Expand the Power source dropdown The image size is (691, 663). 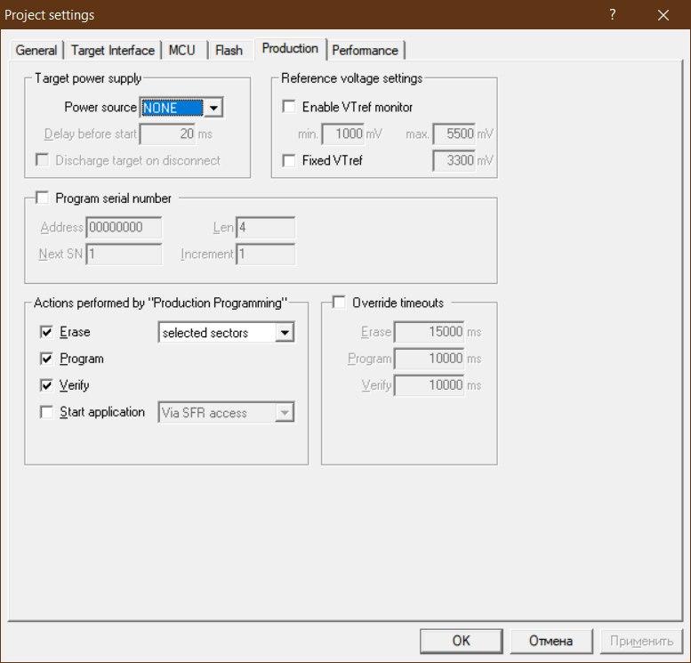[213, 108]
